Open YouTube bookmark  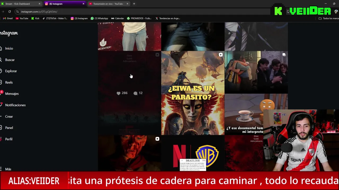pyautogui.click(x=22, y=18)
